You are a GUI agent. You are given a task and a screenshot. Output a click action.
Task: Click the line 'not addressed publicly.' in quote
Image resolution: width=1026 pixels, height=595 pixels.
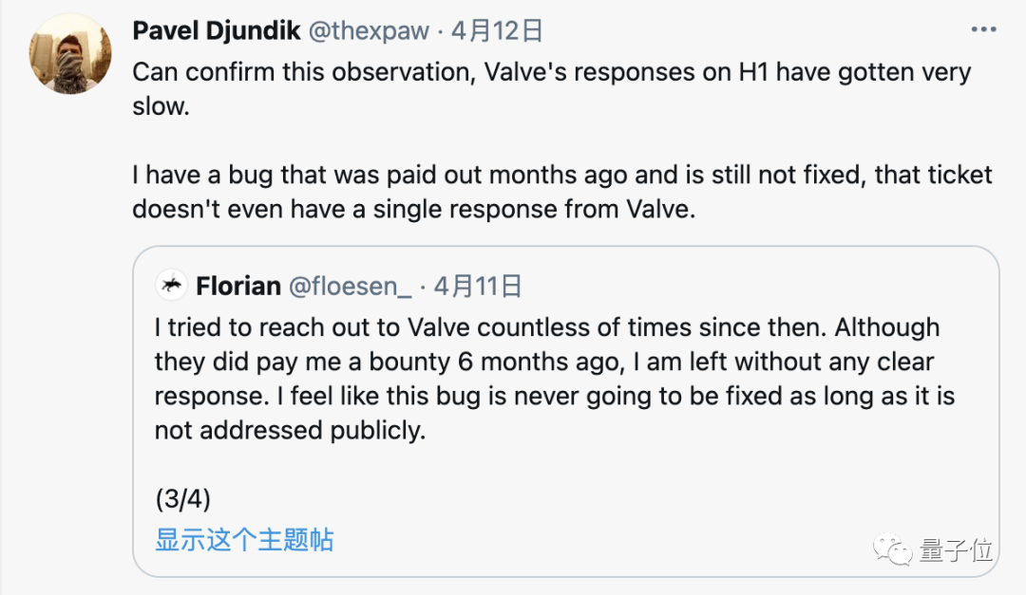tap(290, 430)
